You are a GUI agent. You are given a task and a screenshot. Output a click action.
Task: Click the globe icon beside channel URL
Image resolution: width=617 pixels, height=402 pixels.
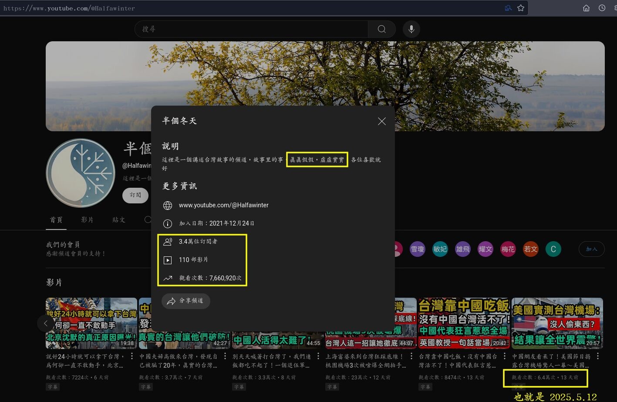pyautogui.click(x=168, y=205)
